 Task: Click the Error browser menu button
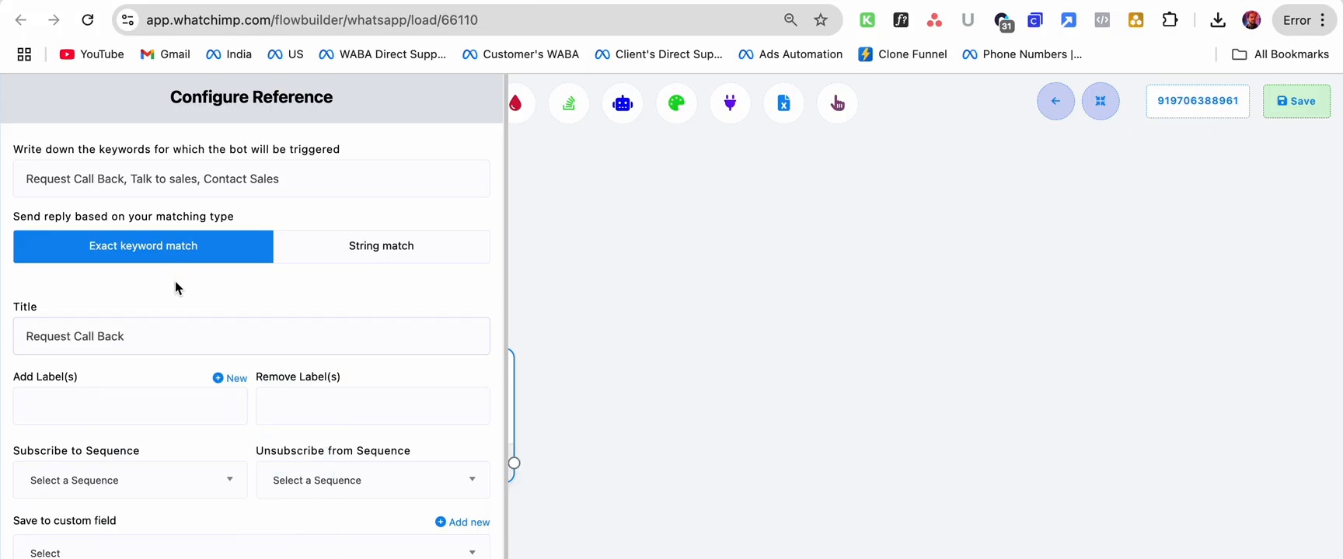(1304, 20)
